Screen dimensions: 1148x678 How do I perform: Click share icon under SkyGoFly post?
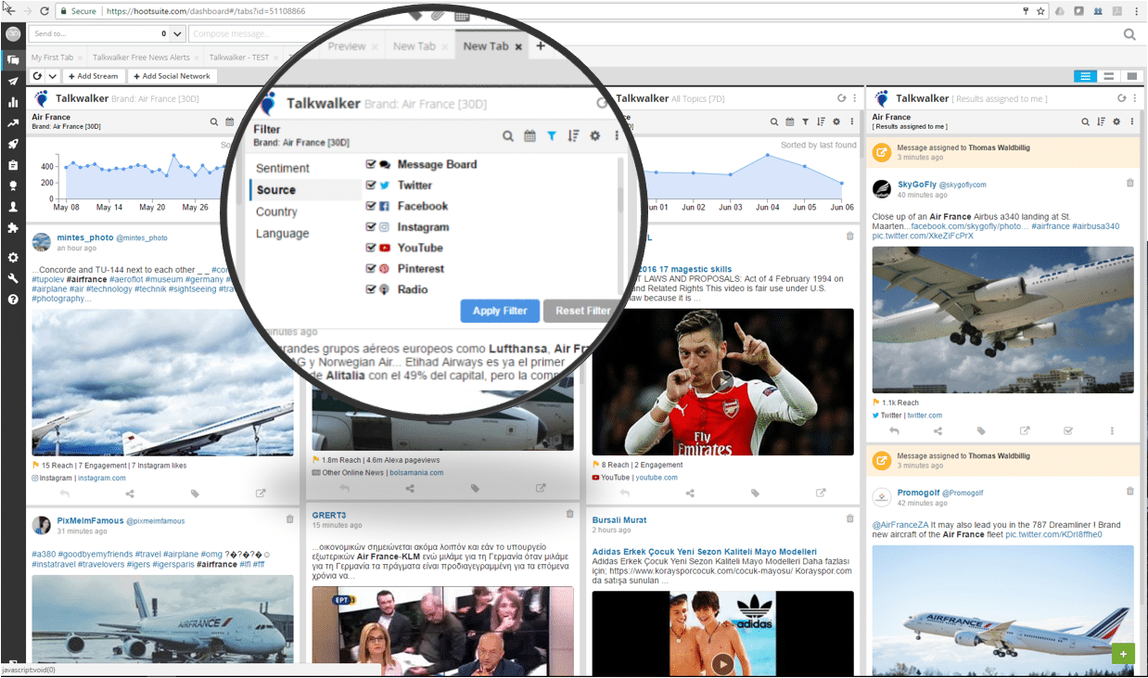click(x=938, y=430)
